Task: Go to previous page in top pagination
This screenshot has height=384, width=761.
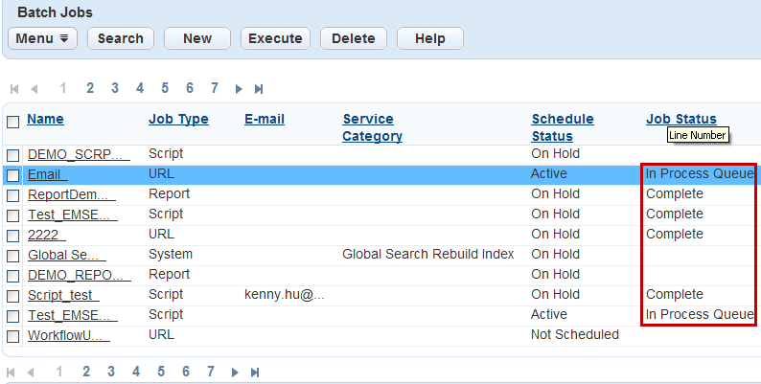Action: (x=35, y=89)
